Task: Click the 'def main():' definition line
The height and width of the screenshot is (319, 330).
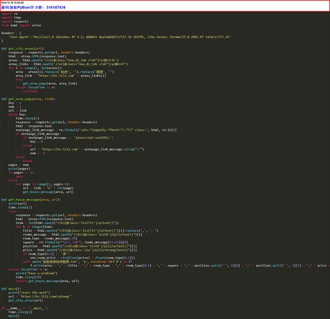Action: tap(11, 289)
